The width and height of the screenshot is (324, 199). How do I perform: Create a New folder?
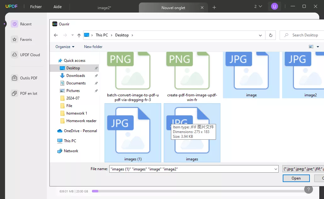coord(93,46)
